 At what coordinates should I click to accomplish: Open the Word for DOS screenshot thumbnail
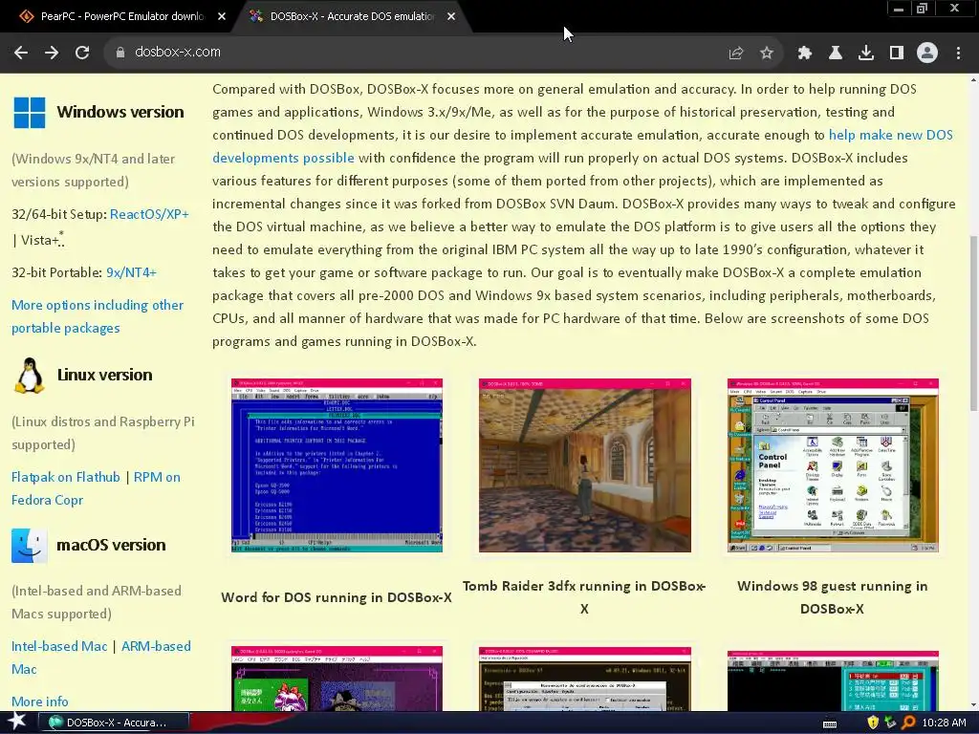click(x=337, y=465)
